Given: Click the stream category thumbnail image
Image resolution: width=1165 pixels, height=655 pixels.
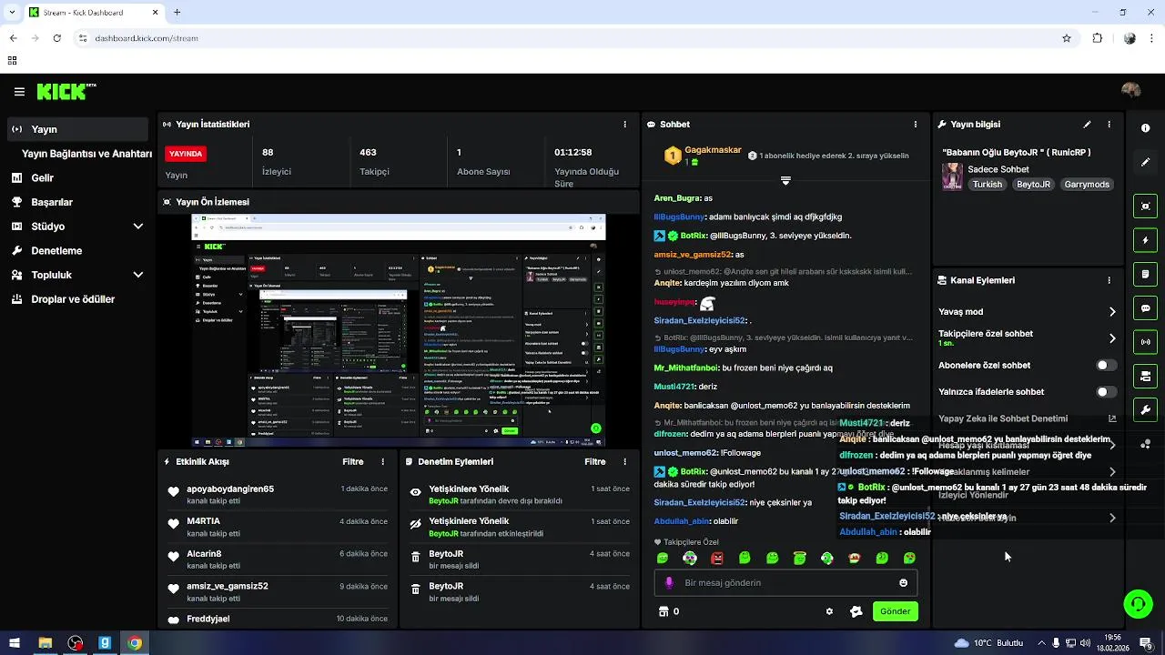Looking at the screenshot, I should [952, 176].
